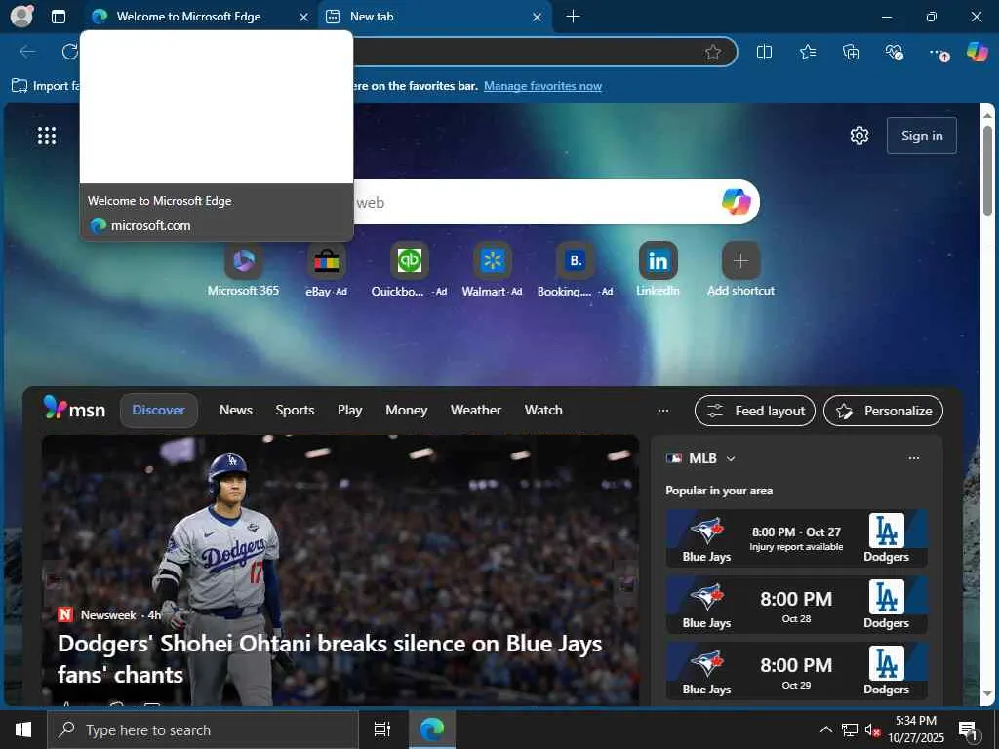Click Manage favorites now link
The width and height of the screenshot is (999, 749).
click(x=542, y=86)
